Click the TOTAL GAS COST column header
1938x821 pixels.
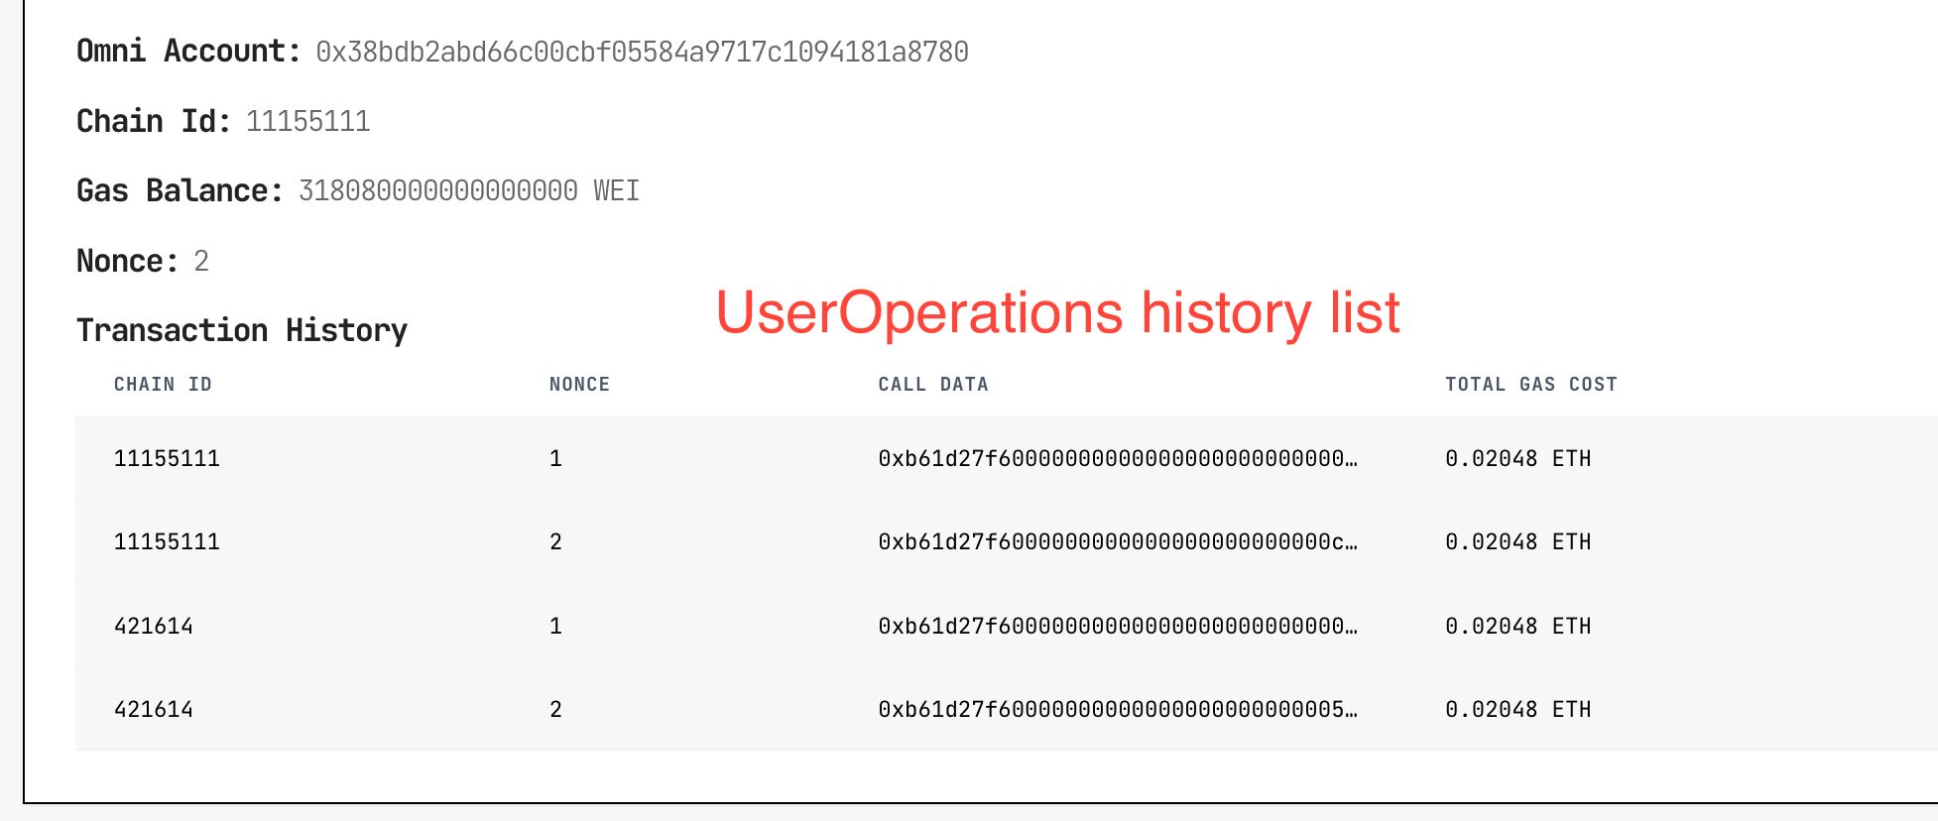pos(1530,385)
